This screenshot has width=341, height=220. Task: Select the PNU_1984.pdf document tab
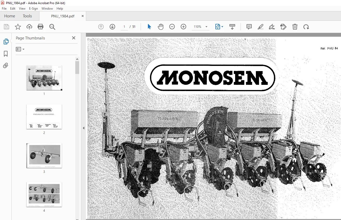[63, 16]
